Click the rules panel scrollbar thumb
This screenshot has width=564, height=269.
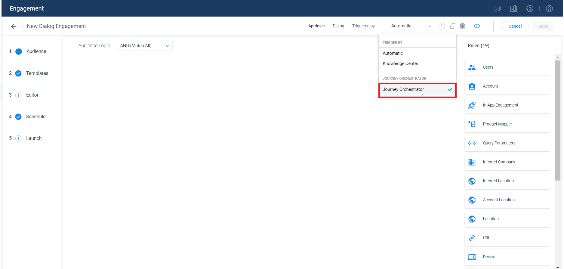click(558, 120)
